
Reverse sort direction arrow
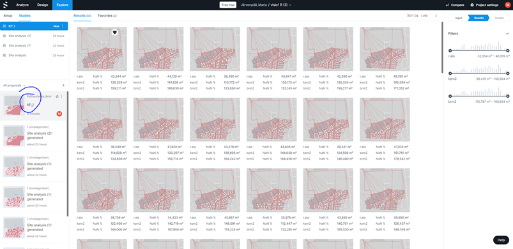point(436,15)
